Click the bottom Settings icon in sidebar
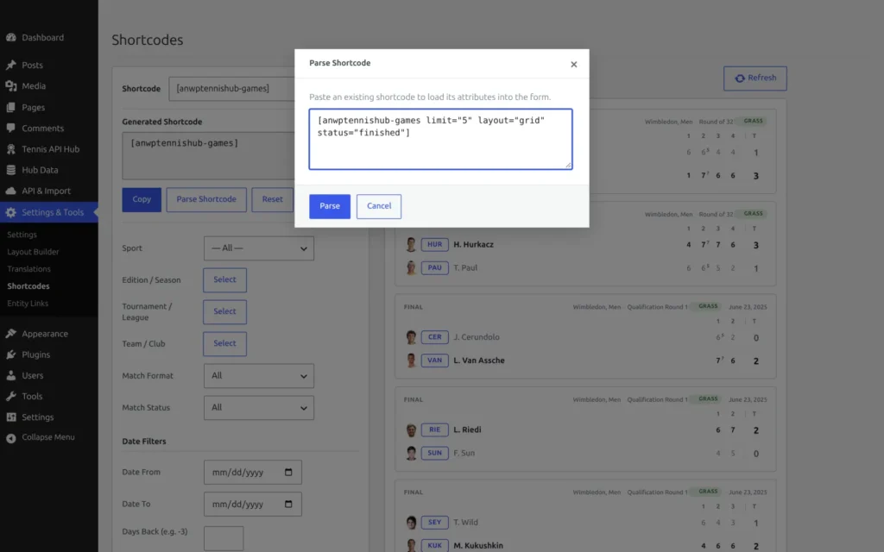 [10, 417]
